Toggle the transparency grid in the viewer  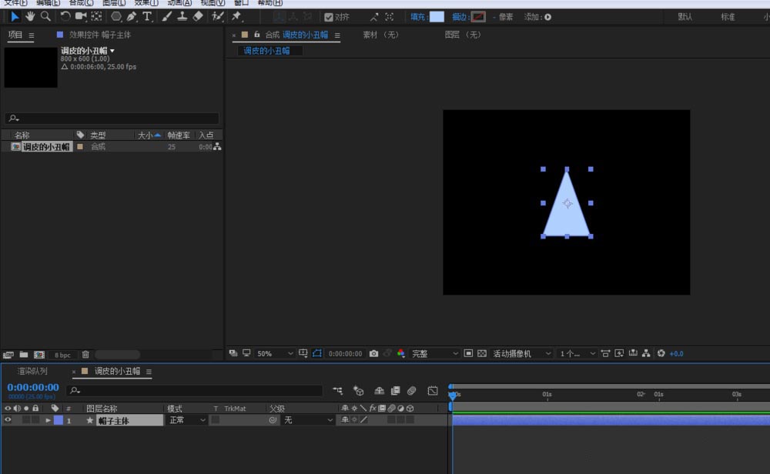[482, 353]
